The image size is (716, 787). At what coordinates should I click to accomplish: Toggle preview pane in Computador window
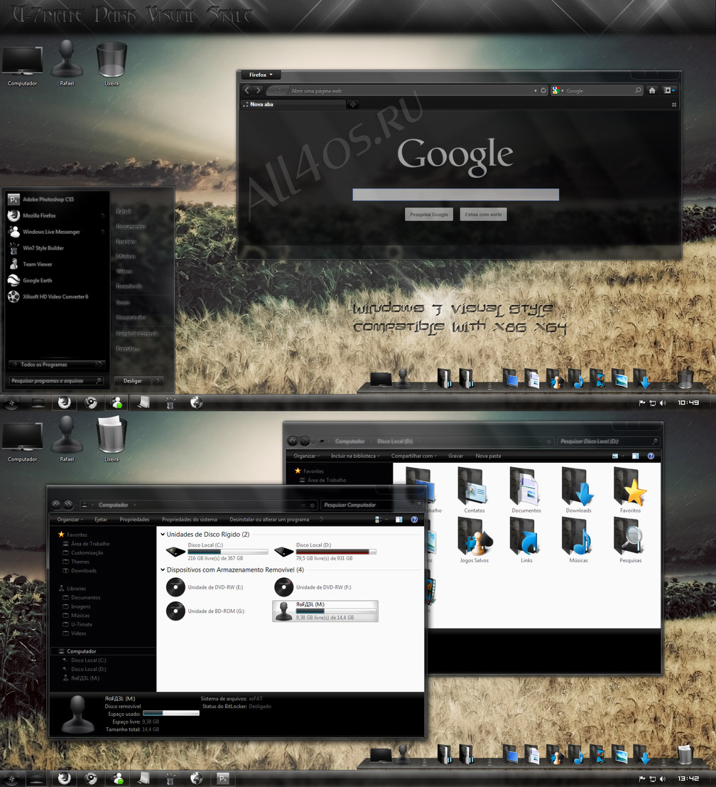tap(398, 520)
